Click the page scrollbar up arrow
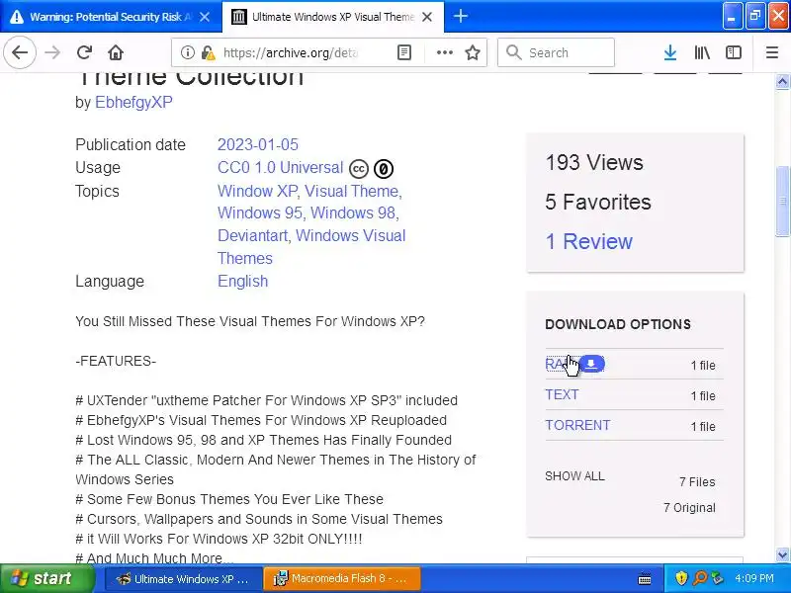 pos(782,81)
